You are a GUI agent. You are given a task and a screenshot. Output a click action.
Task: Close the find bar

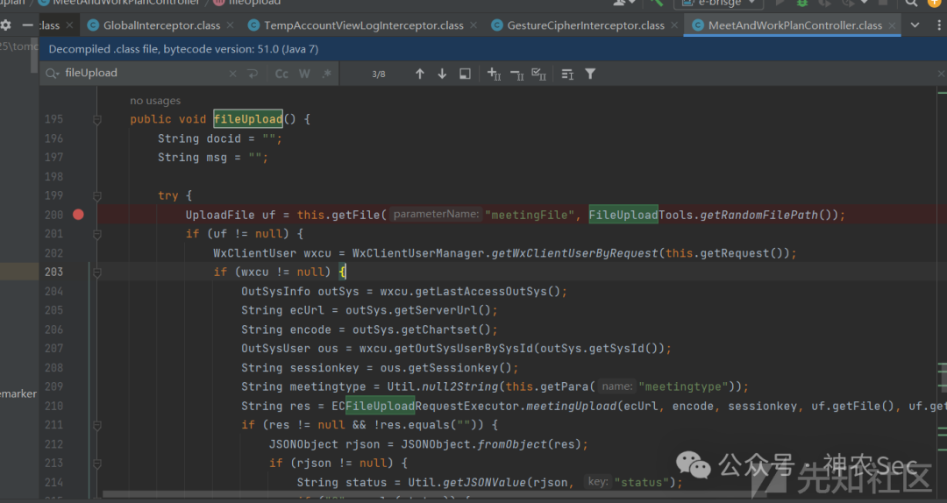coord(941,74)
